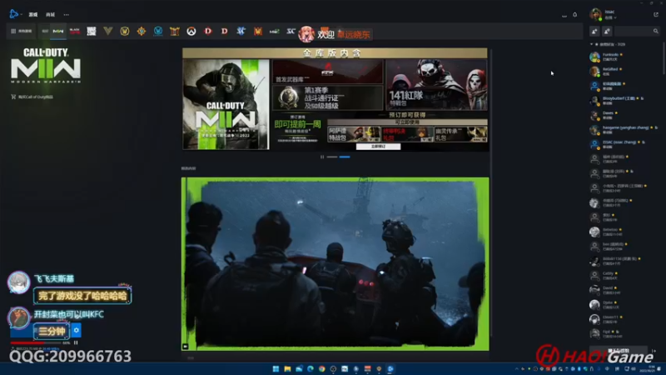Click the white pre-order button on banner
The image size is (666, 375).
pyautogui.click(x=378, y=147)
